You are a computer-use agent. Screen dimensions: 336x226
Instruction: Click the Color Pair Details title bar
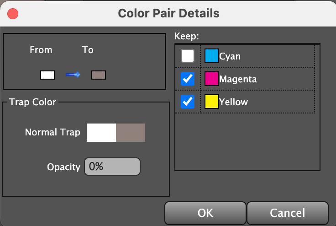(168, 13)
